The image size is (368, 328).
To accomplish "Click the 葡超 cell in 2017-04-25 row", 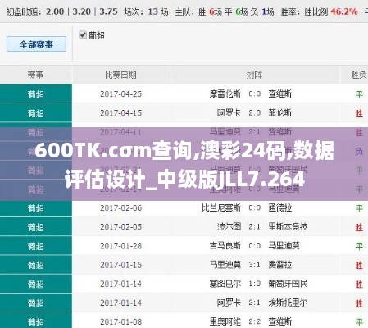I will coord(36,94).
